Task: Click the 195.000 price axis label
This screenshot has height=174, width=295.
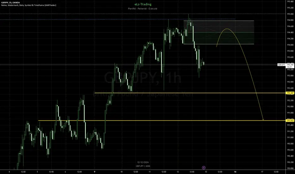Action: [x=290, y=14]
